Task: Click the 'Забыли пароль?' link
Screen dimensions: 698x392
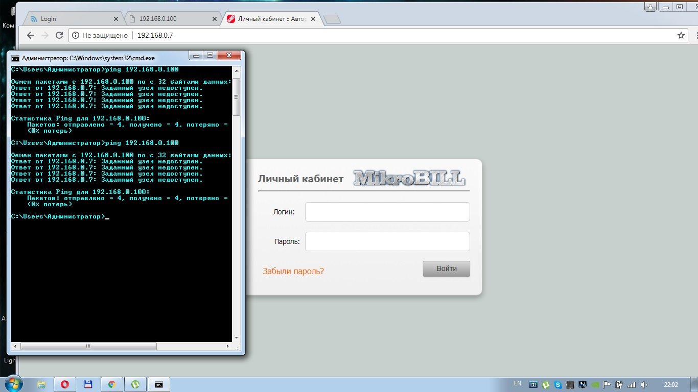Action: (293, 271)
